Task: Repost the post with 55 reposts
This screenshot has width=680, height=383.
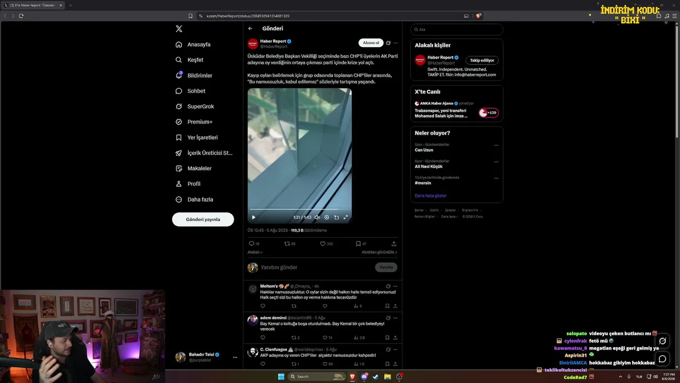Action: coord(290,244)
